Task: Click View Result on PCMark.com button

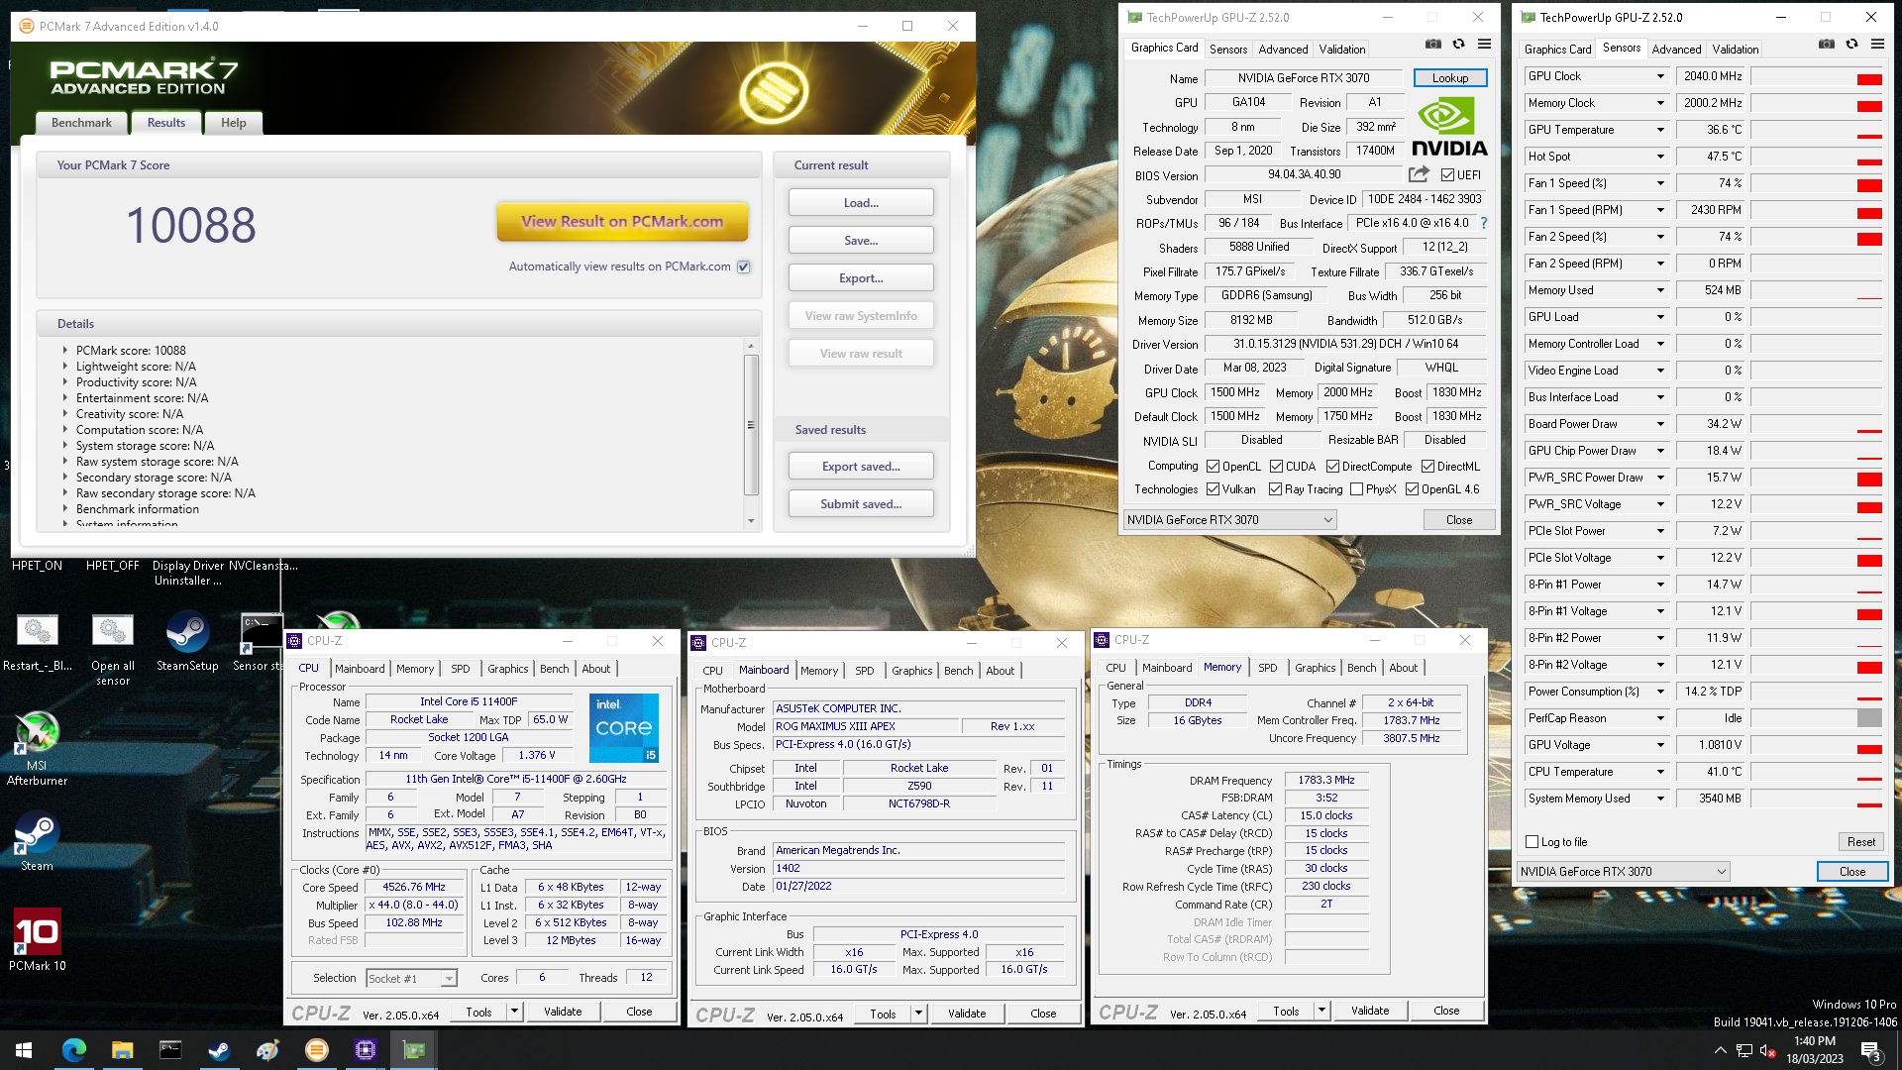Action: (x=622, y=222)
